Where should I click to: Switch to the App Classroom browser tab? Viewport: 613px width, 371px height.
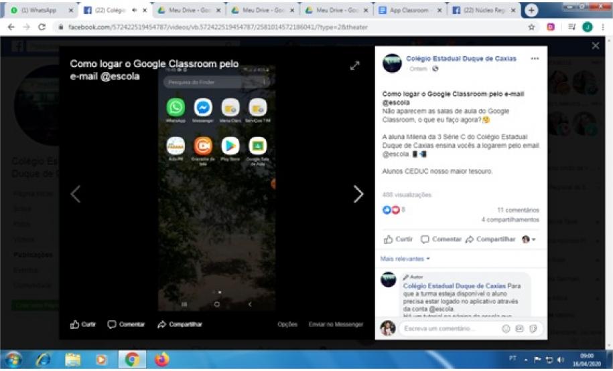point(407,11)
